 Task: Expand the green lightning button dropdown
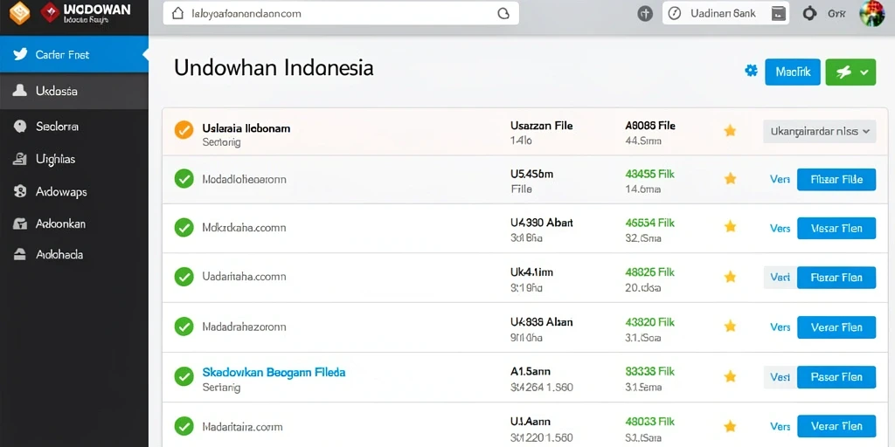(x=864, y=72)
